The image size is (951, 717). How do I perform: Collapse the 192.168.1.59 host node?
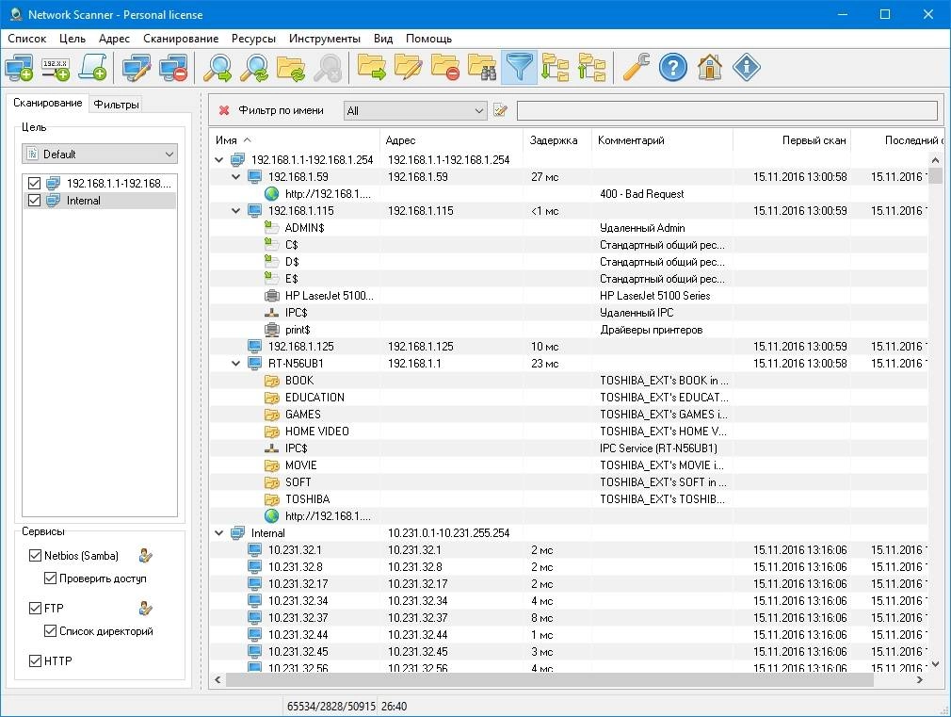pos(236,177)
